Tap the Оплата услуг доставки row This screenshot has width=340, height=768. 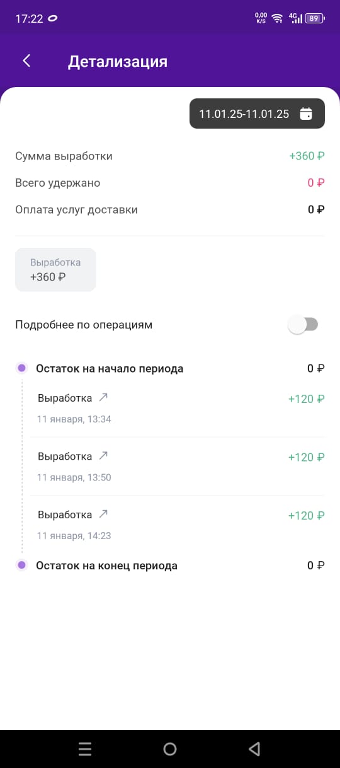tap(170, 210)
